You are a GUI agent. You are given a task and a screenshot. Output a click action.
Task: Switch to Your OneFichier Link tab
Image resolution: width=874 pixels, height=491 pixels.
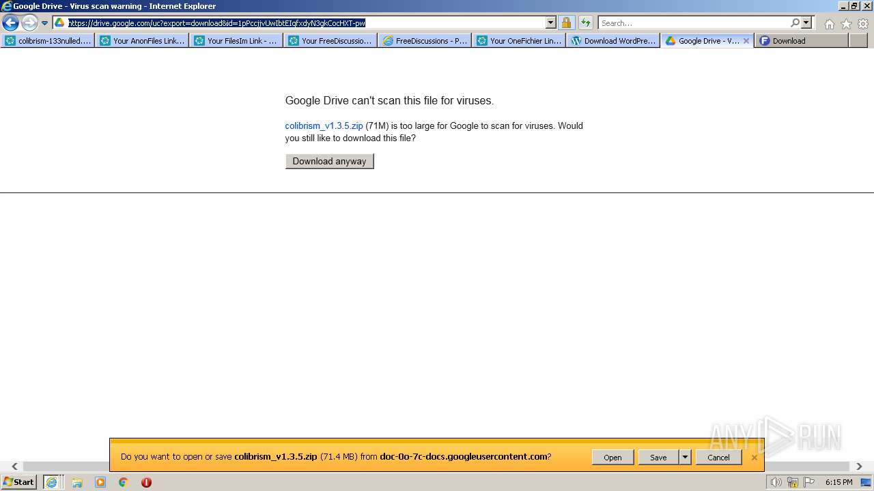519,41
